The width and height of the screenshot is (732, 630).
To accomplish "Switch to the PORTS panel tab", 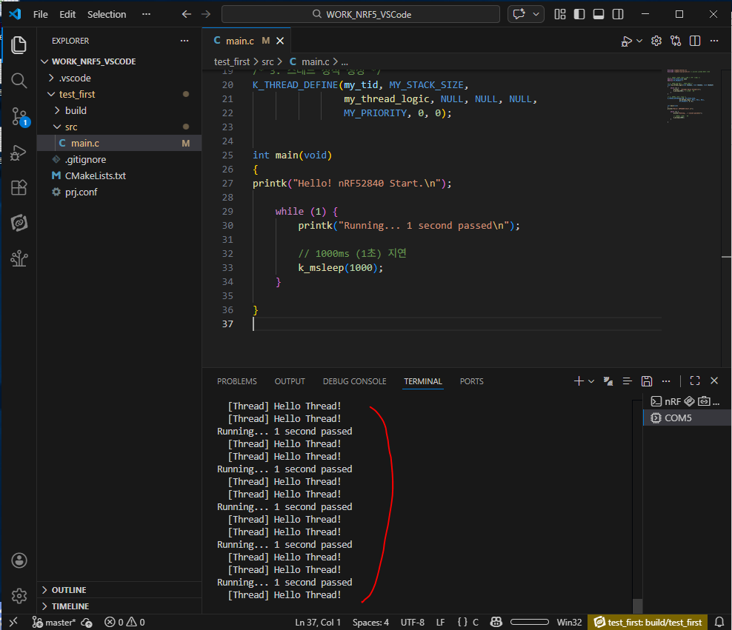I will (471, 381).
